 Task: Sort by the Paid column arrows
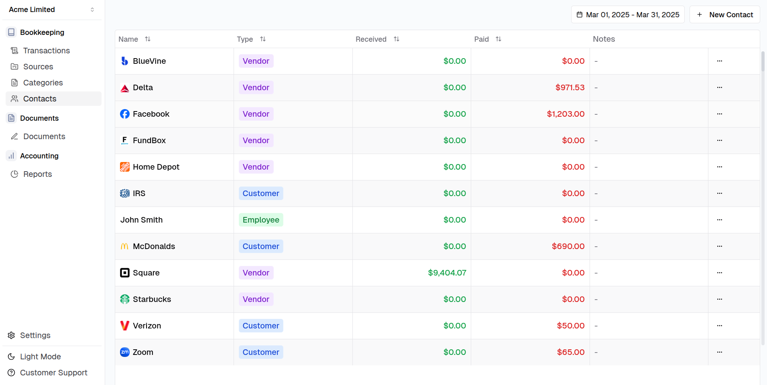tap(498, 39)
